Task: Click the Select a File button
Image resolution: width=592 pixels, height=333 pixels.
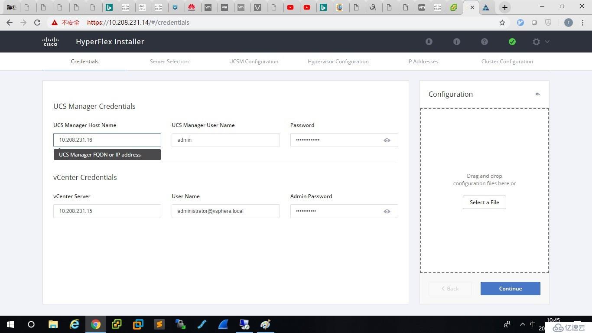Action: 485,202
